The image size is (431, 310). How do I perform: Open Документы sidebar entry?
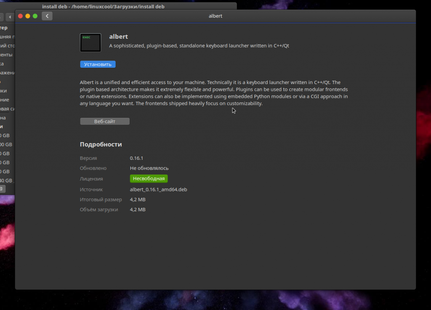(x=6, y=55)
